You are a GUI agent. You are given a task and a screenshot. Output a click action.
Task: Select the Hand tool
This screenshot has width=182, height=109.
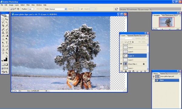click(3, 53)
